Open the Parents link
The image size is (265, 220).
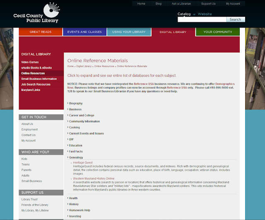pos(26,170)
